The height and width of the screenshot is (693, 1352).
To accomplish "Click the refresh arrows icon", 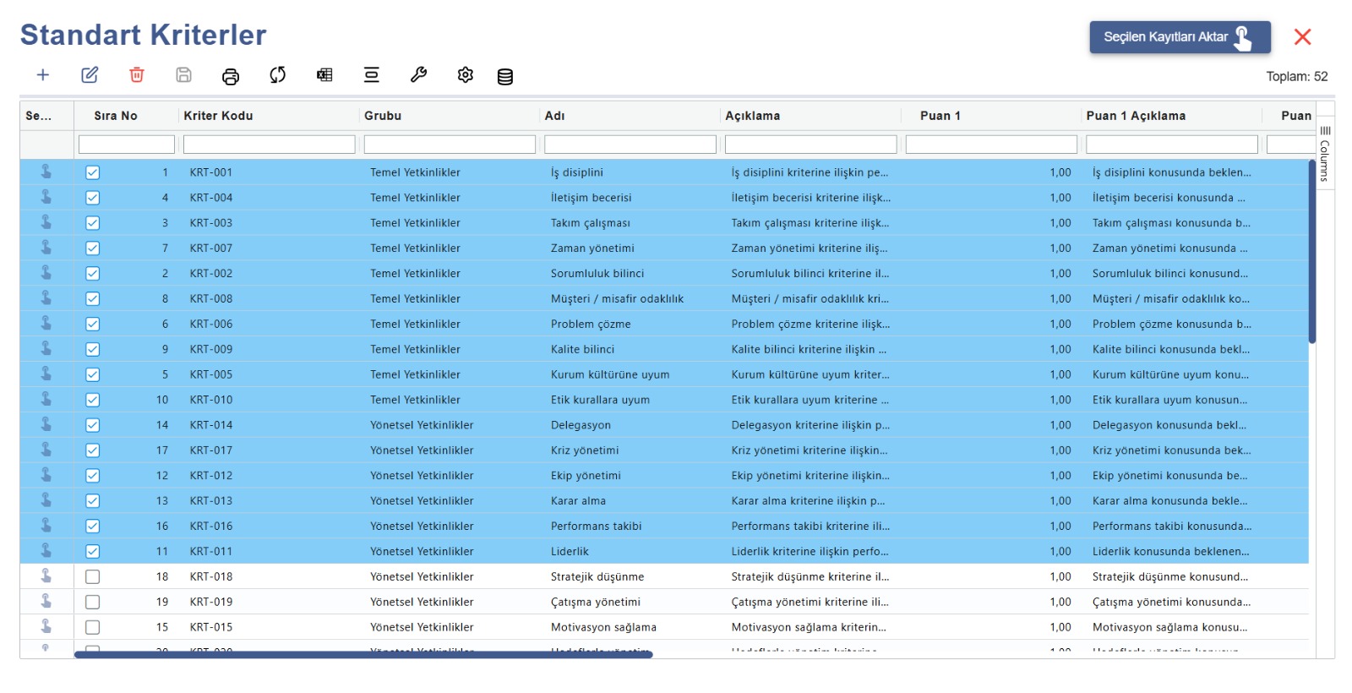I will point(278,75).
